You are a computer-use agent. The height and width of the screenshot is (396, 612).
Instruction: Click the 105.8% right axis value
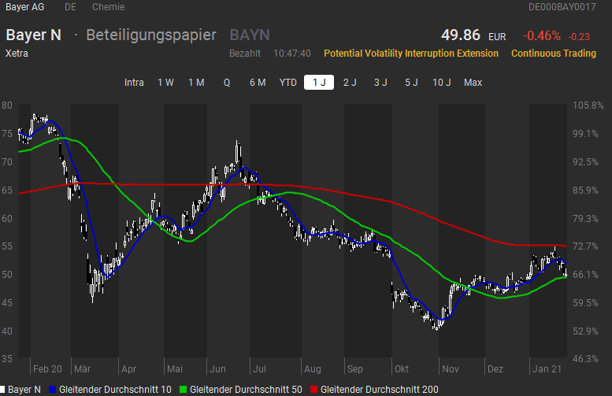tap(588, 105)
